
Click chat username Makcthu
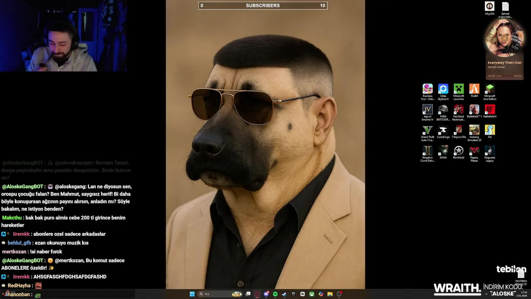pos(12,218)
